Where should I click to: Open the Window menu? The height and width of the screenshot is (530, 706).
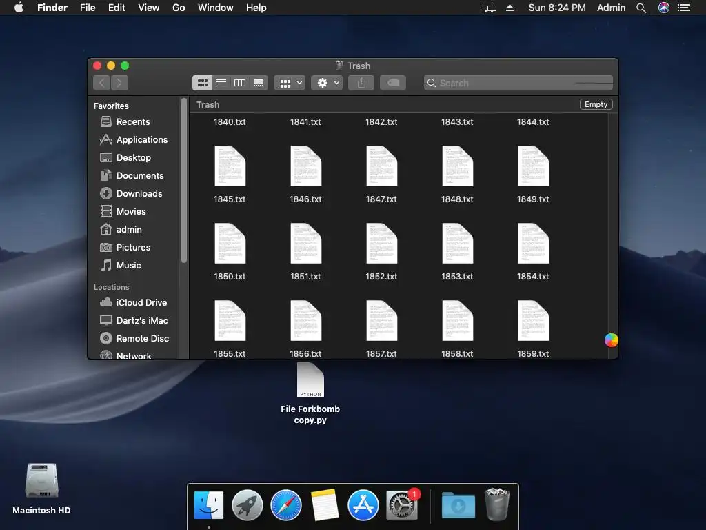[x=216, y=8]
